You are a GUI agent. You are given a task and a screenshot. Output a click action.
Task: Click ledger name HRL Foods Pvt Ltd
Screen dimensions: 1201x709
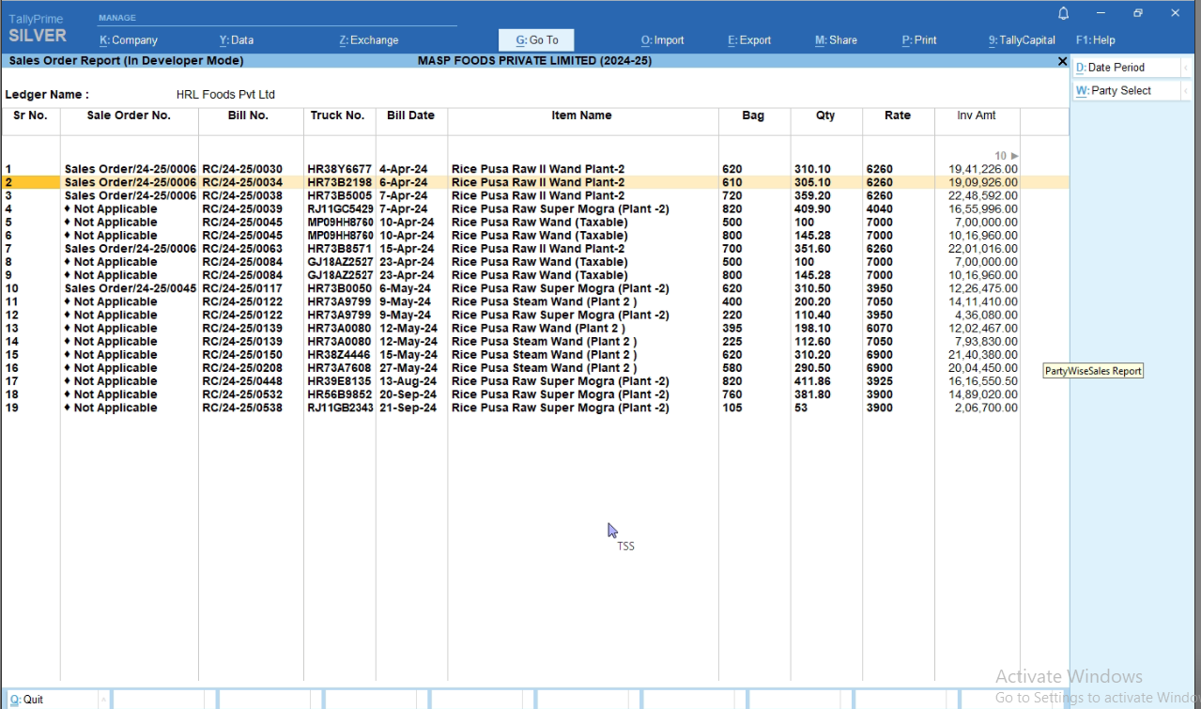coord(225,95)
